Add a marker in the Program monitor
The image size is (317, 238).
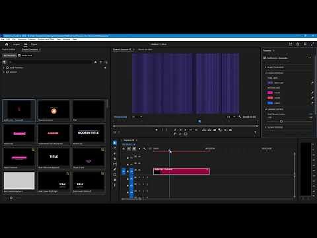(157, 130)
